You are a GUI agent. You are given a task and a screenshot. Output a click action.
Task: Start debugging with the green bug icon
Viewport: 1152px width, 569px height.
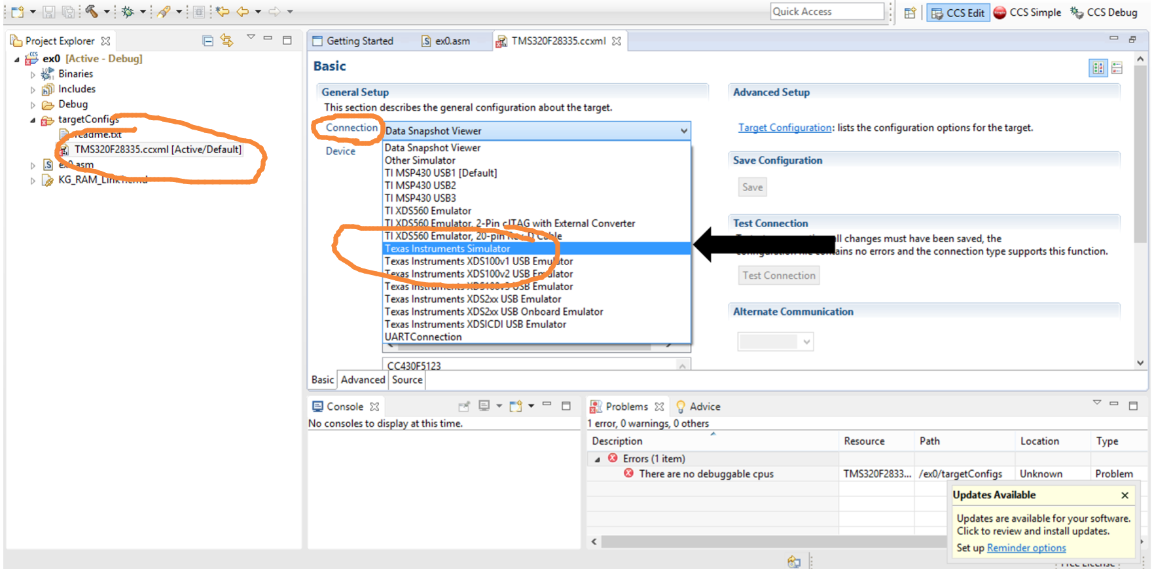point(128,12)
